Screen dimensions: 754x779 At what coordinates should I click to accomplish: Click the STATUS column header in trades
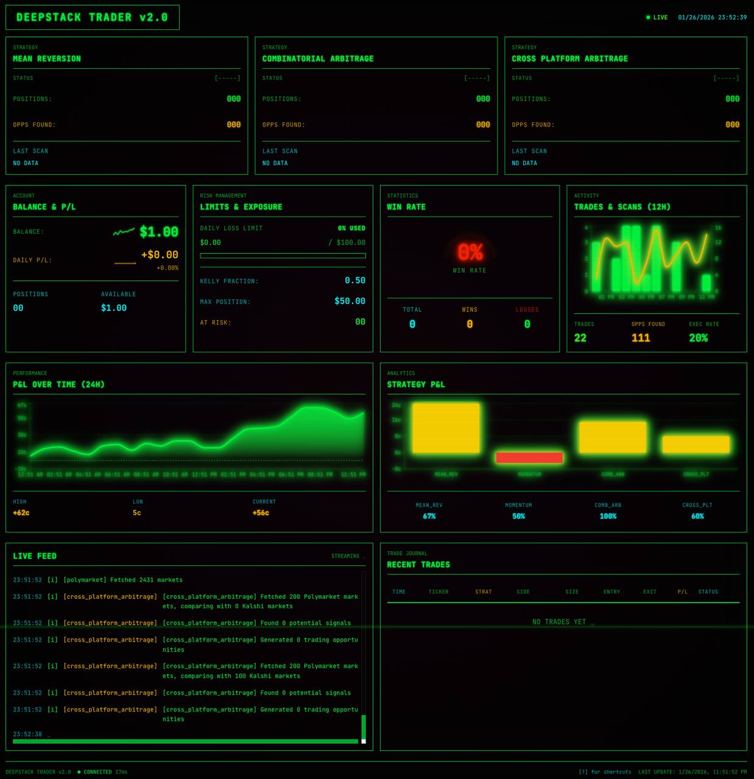point(708,592)
